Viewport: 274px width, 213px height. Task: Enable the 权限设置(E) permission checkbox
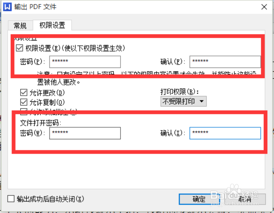tap(19, 48)
